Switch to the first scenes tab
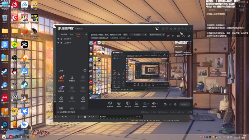Screen dimensions: 249x140 point(64,35)
